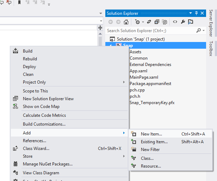The image size is (217, 181).
Task: Click Manage NuGet Packages... entry
Action: [48, 164]
